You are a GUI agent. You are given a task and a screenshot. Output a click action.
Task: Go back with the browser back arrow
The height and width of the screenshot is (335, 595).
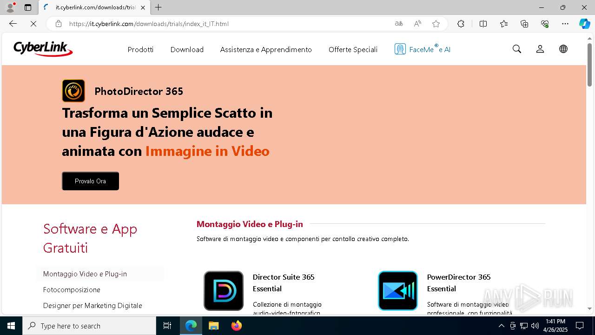(13, 24)
